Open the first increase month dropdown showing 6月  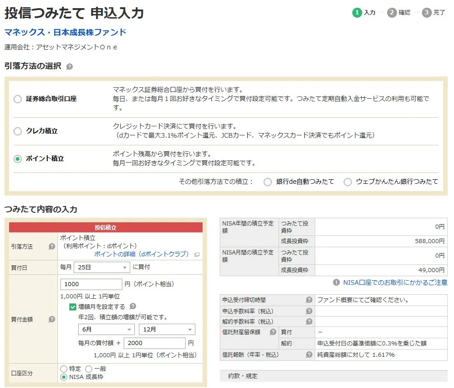point(106,330)
